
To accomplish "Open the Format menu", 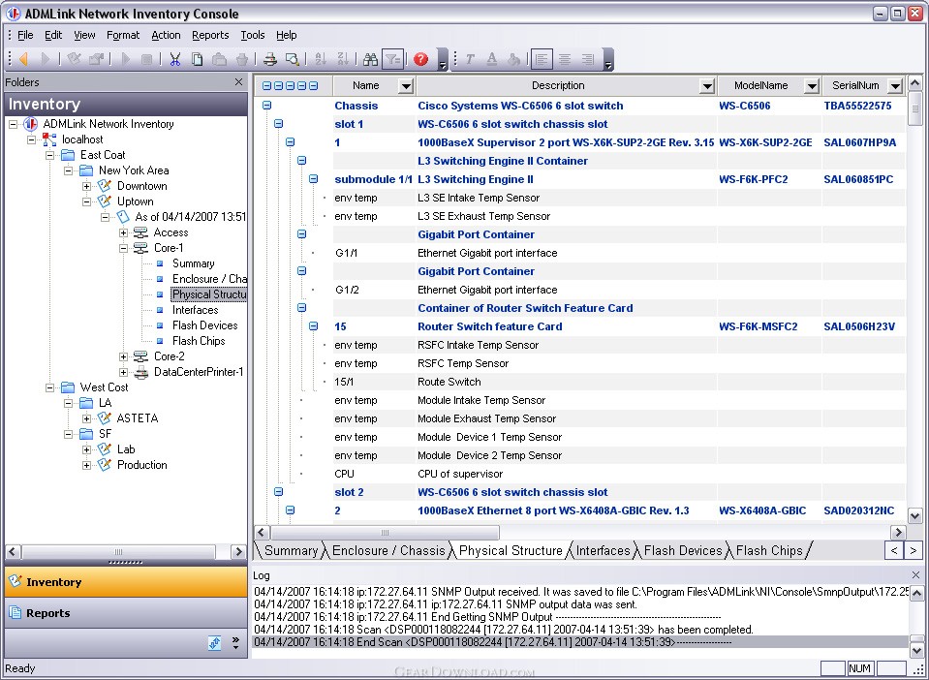I will click(123, 35).
